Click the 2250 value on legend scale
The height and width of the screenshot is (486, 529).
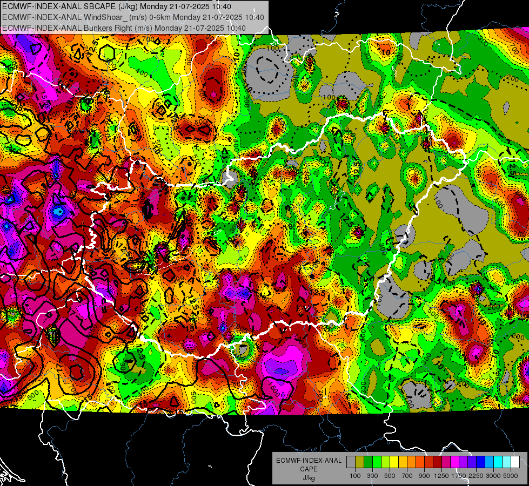click(476, 476)
